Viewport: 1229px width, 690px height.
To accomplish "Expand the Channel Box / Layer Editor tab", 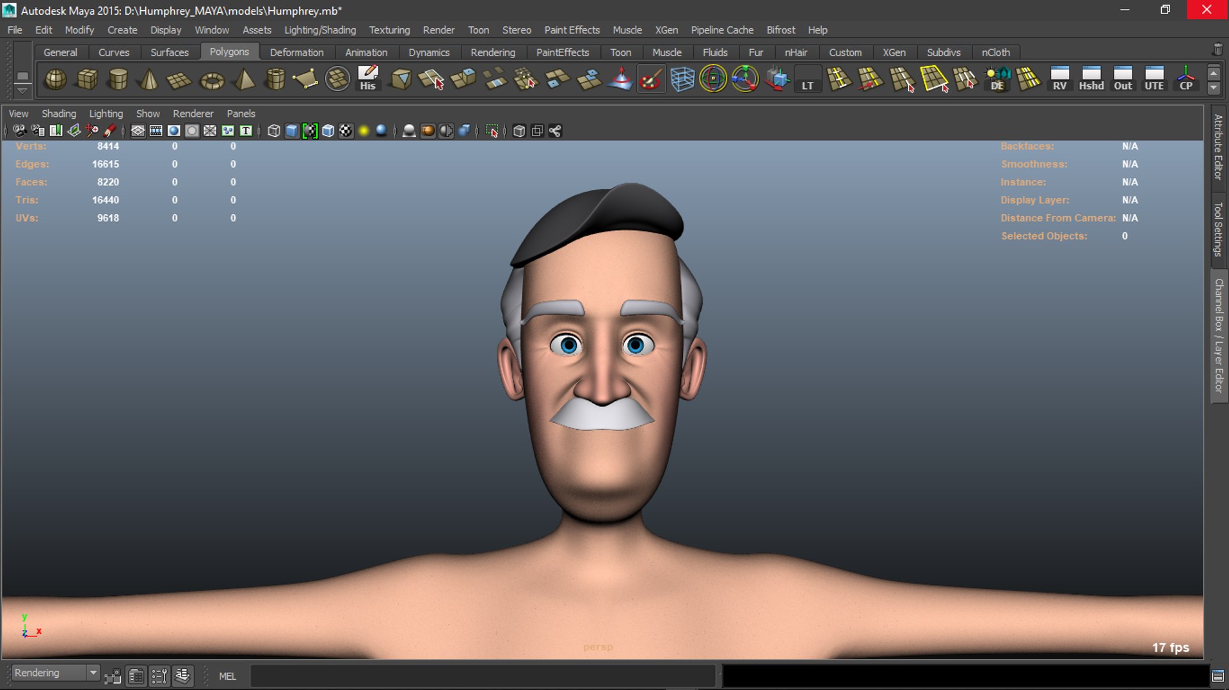I will [1218, 336].
